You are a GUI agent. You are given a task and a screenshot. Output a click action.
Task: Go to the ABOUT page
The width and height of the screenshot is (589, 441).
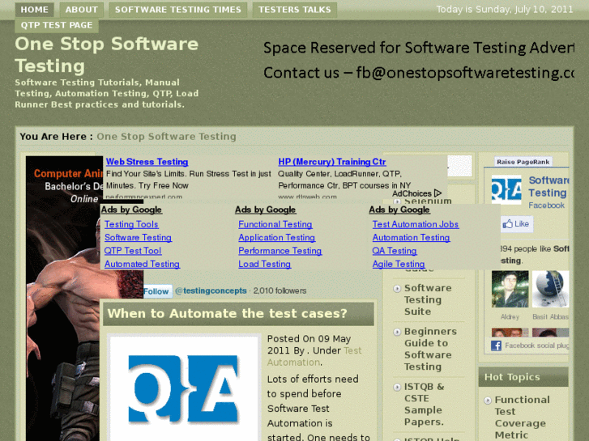tap(82, 10)
